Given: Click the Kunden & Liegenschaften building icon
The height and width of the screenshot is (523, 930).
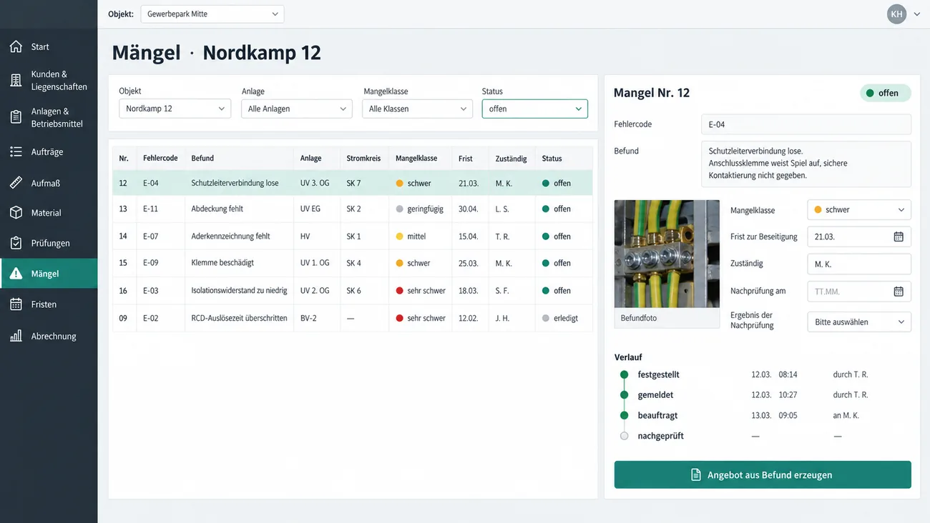Looking at the screenshot, I should (x=16, y=80).
